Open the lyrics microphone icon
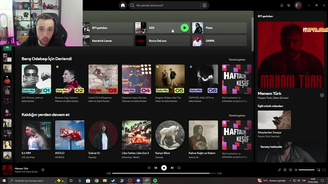This screenshot has width=328, height=184. coord(280,170)
